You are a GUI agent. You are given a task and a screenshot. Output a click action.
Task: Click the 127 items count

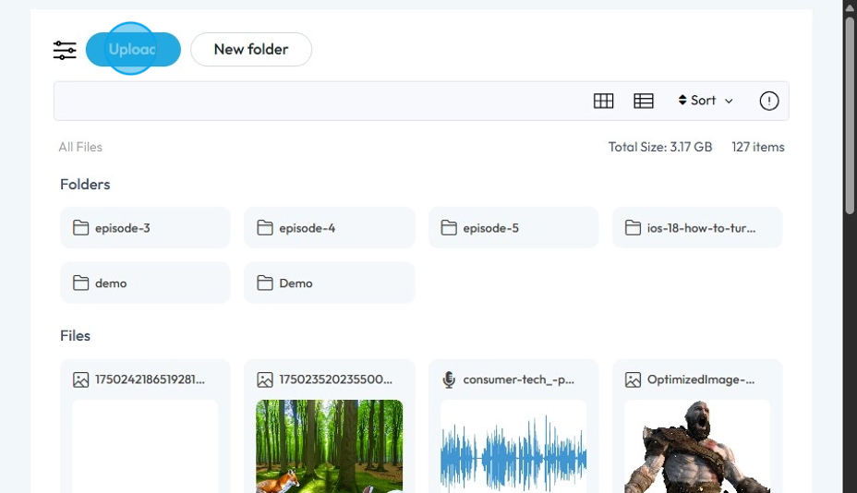(x=758, y=147)
